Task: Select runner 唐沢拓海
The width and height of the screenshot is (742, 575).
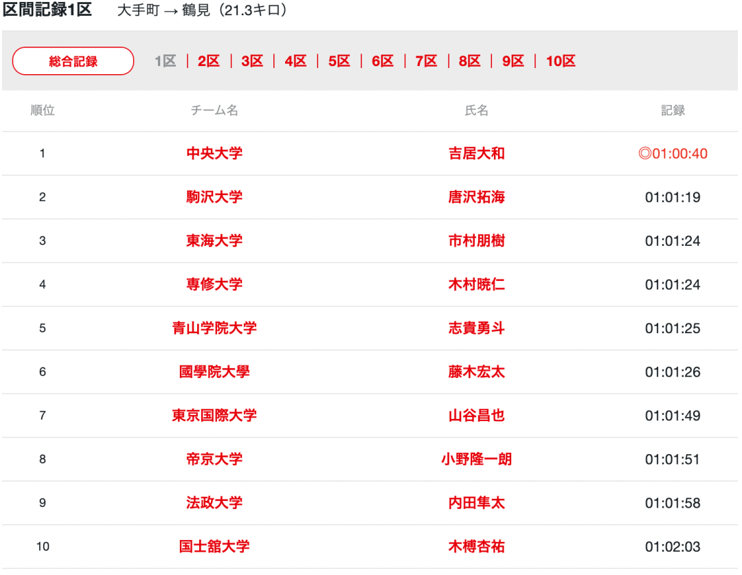Action: pos(476,197)
